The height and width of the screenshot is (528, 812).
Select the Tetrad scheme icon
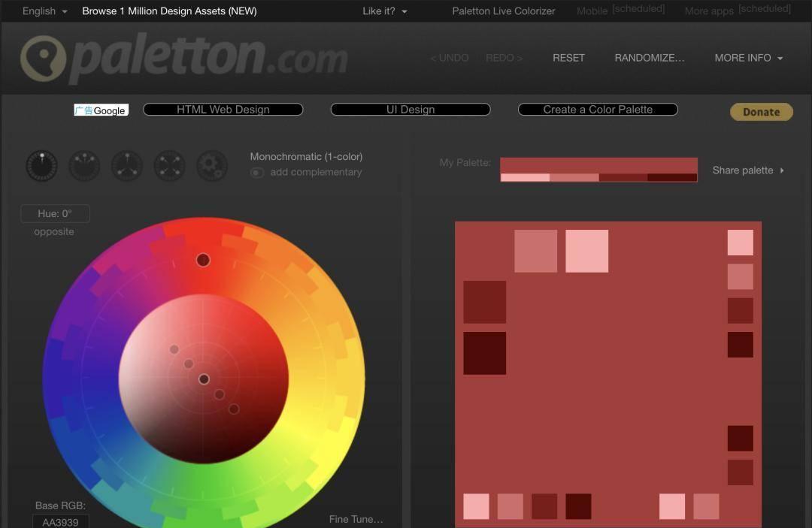pos(169,166)
